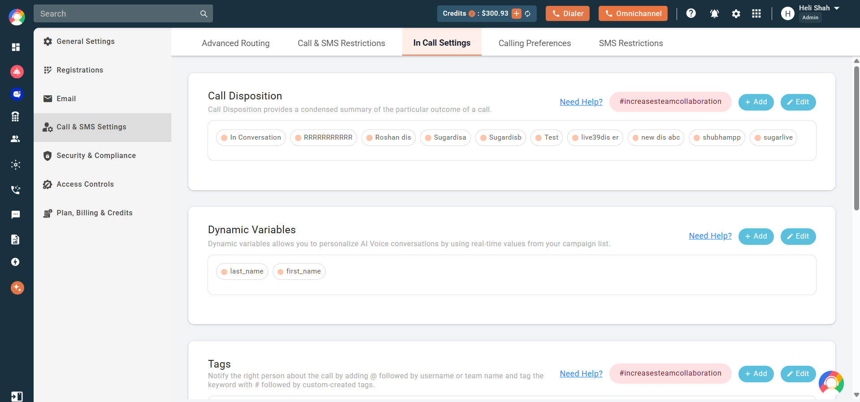Open the settings gear in top bar
The height and width of the screenshot is (402, 860).
click(736, 14)
